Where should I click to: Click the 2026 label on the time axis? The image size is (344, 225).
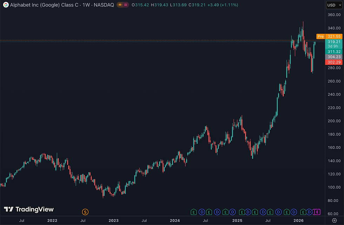click(299, 221)
